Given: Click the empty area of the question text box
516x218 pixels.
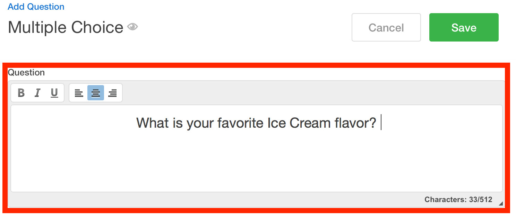Looking at the screenshot, I should 257,163.
